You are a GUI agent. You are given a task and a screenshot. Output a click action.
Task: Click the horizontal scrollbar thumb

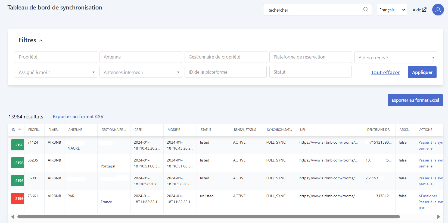tap(209, 216)
